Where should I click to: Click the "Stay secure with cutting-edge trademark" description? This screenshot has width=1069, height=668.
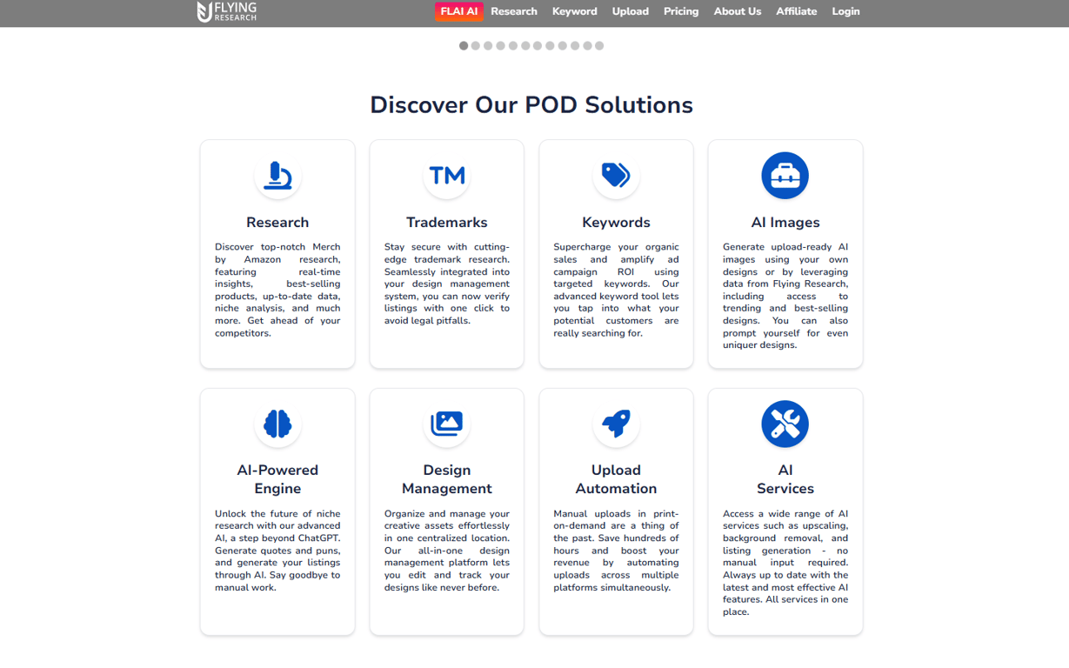pyautogui.click(x=447, y=284)
